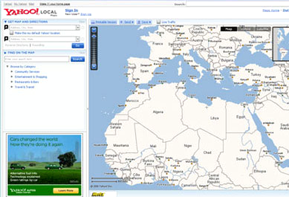Viewport: 289px width, 197px height.
Task: Click the Algeria label on map
Action: point(158,112)
